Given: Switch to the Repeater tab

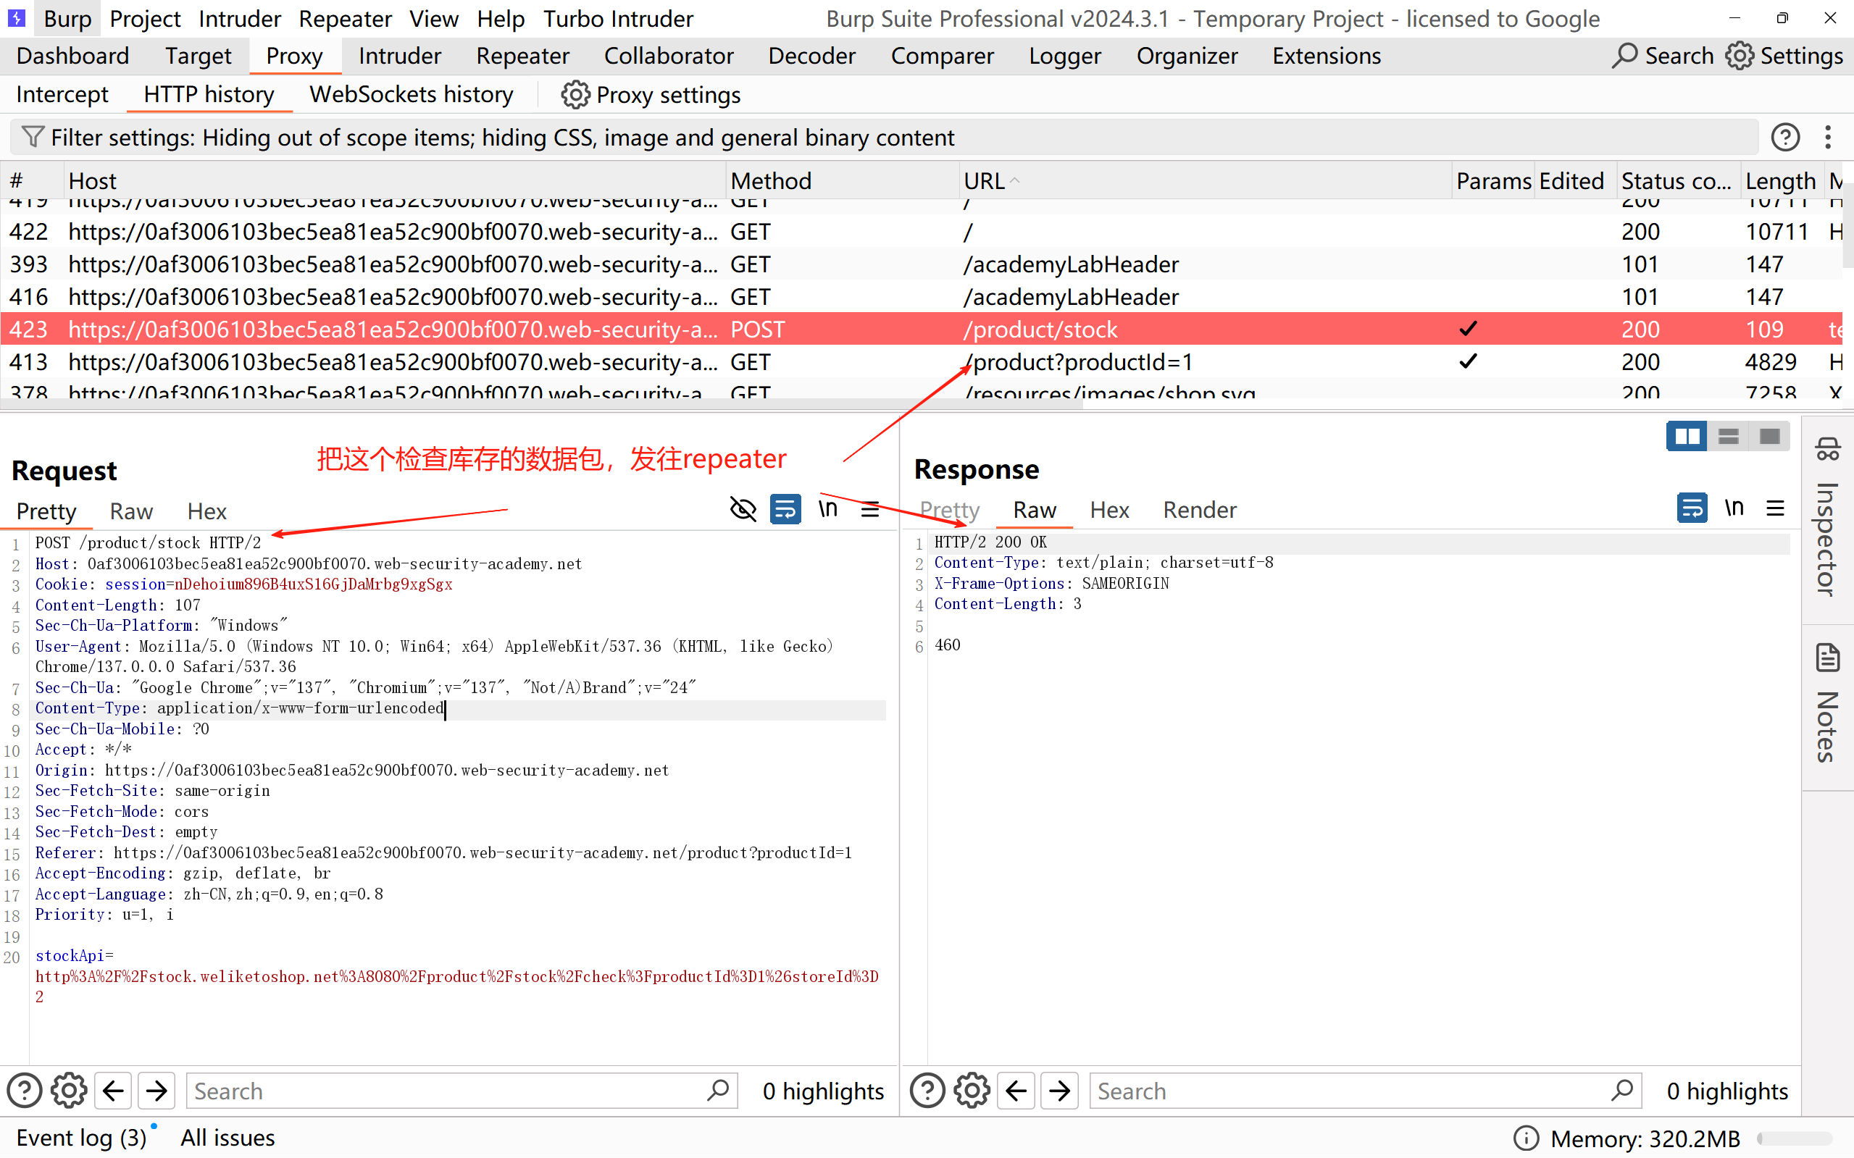Looking at the screenshot, I should coord(522,56).
